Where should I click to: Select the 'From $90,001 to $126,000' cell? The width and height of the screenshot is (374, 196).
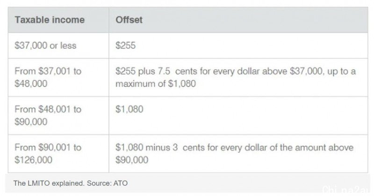[x=58, y=154]
